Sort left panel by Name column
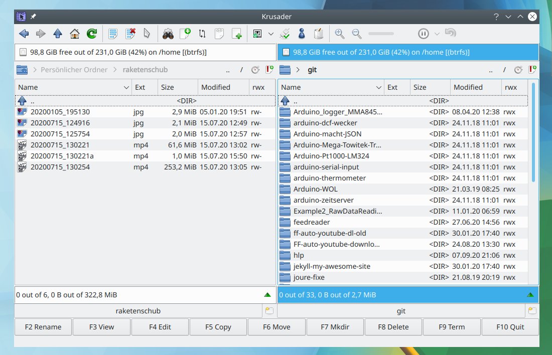Viewport: 552px width, 355px height. click(x=73, y=87)
